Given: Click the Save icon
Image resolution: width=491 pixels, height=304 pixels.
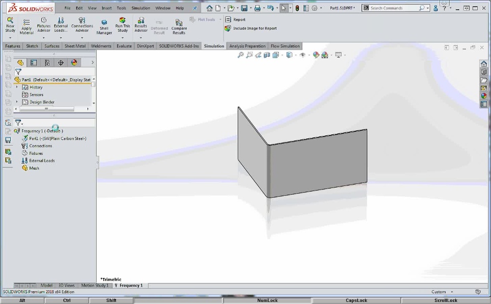Looking at the screenshot, I should click(x=244, y=8).
